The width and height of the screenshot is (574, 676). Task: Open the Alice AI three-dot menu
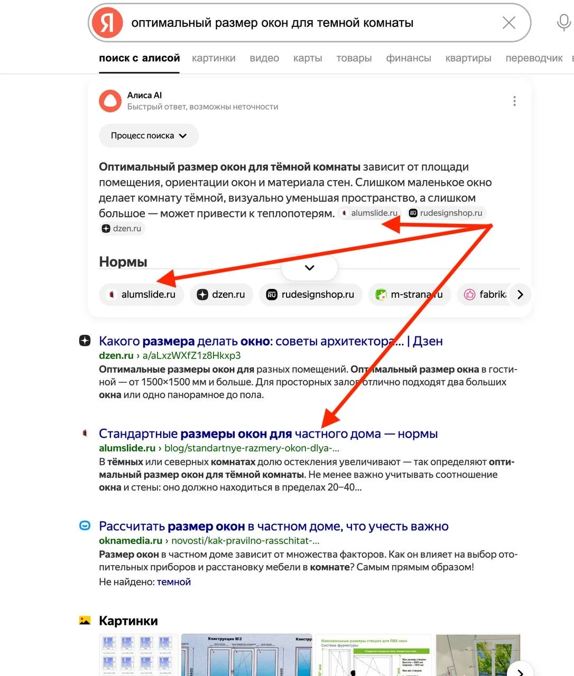pyautogui.click(x=514, y=101)
